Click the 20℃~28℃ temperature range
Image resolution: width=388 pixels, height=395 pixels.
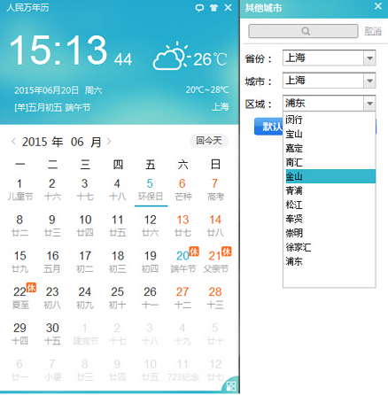click(x=207, y=89)
